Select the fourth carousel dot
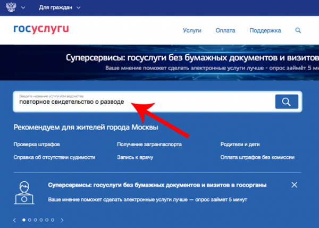Viewport: 319px width, 228px height. (41, 220)
